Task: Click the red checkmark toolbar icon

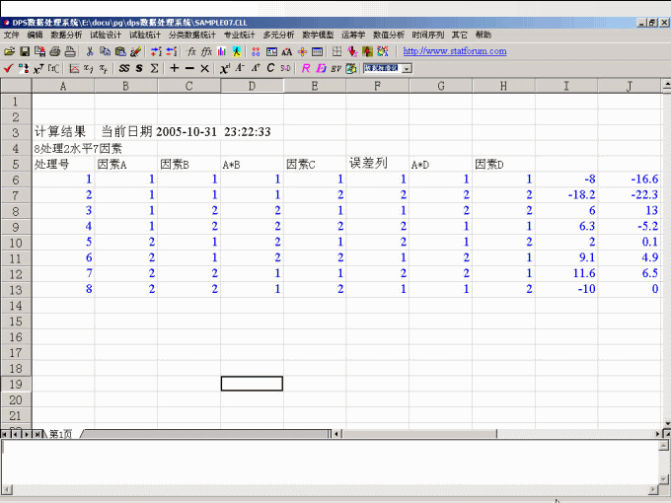Action: click(8, 69)
